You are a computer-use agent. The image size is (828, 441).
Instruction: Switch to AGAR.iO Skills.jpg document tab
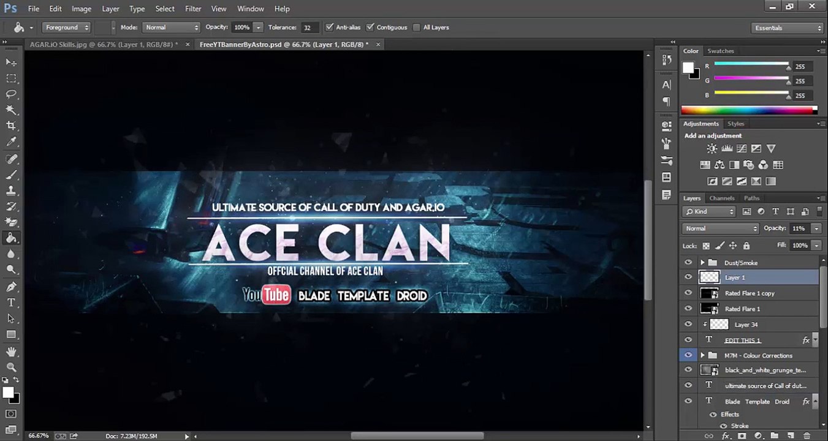[x=104, y=45]
